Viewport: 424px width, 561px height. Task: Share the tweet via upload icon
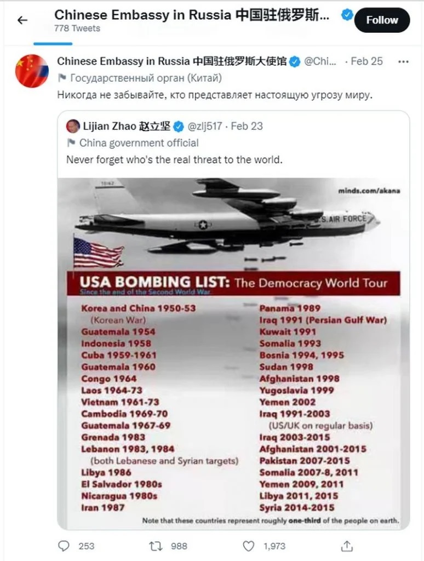[347, 546]
